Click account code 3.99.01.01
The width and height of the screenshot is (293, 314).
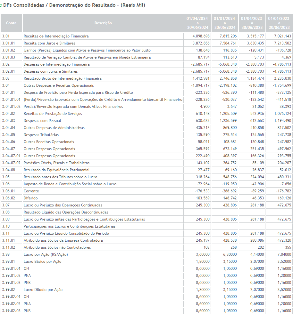coord(11,269)
